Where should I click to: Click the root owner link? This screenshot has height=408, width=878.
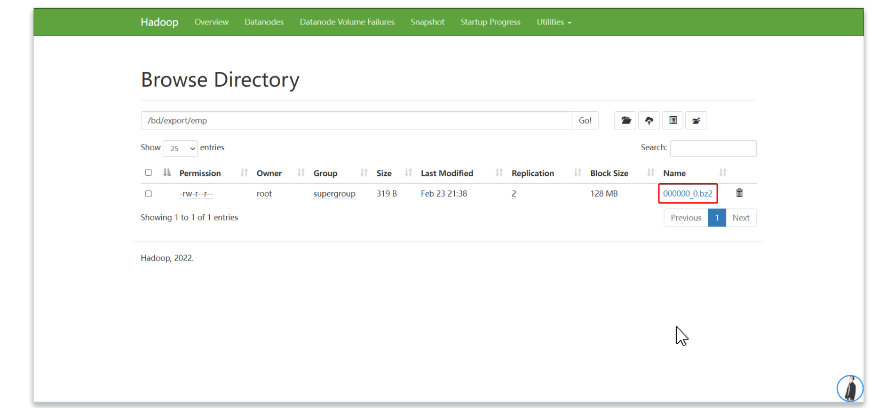pos(264,194)
